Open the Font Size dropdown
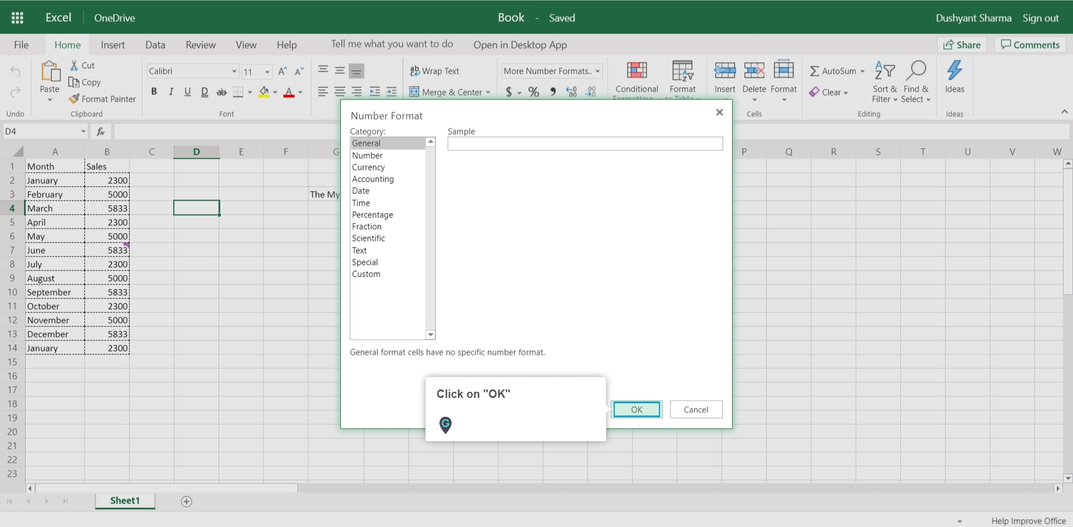Viewport: 1073px width, 527px height. point(267,71)
